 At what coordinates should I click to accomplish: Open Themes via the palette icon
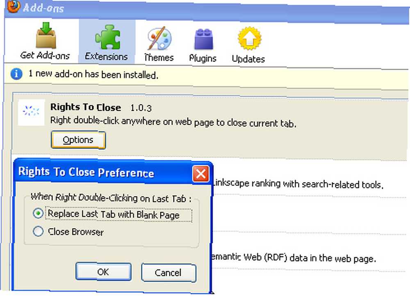tap(159, 38)
